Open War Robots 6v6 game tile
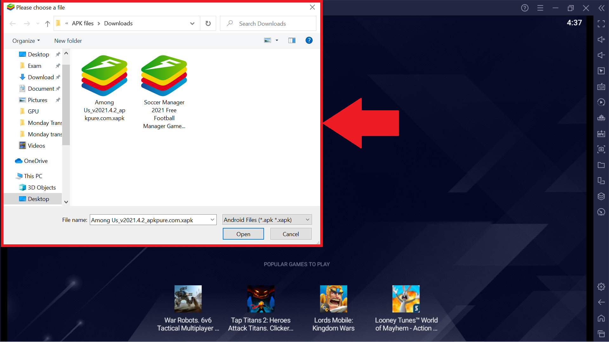 tap(188, 309)
